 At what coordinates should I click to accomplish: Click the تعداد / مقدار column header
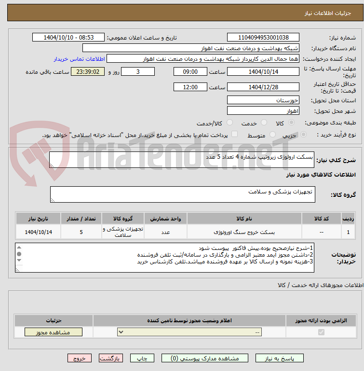point(81,219)
